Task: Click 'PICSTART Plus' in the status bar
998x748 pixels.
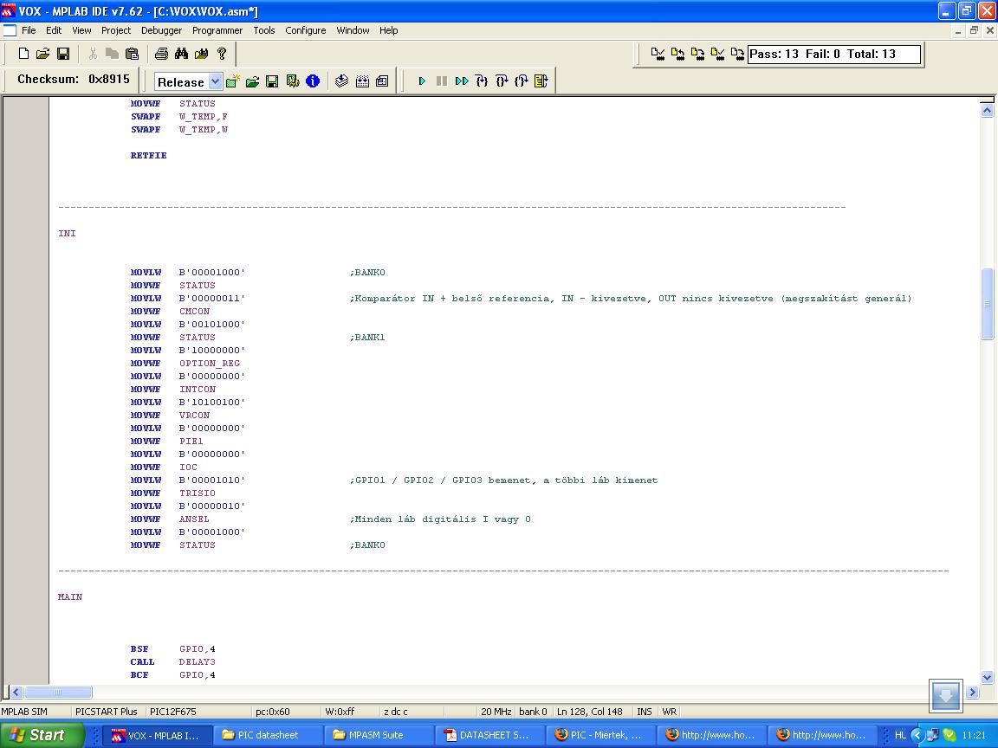Action: 107,712
